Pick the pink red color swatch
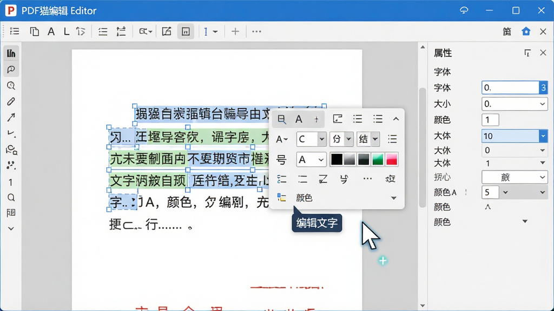The image size is (554, 311). coord(392,159)
